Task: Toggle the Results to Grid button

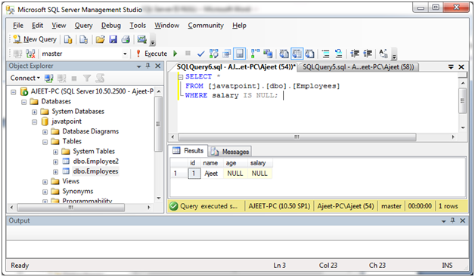Action: (x=296, y=54)
